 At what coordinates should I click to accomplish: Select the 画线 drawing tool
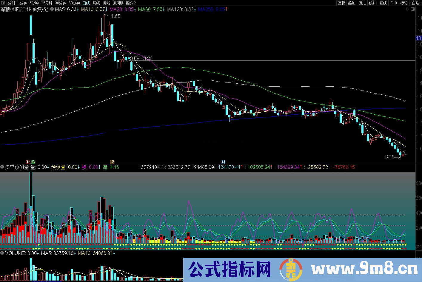(x=383, y=3)
